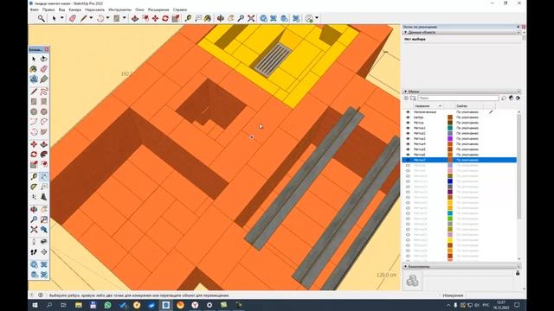Select the Orbit tool in the top toolbar
This screenshot has width=554, height=311.
tap(221, 18)
